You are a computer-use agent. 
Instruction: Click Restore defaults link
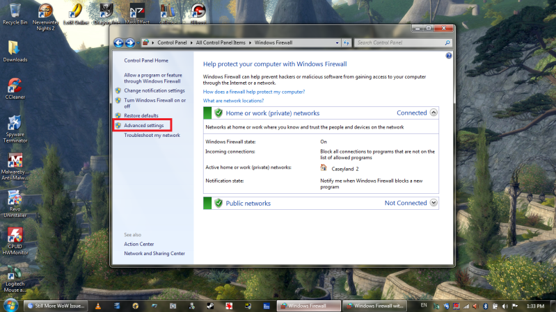coord(141,115)
